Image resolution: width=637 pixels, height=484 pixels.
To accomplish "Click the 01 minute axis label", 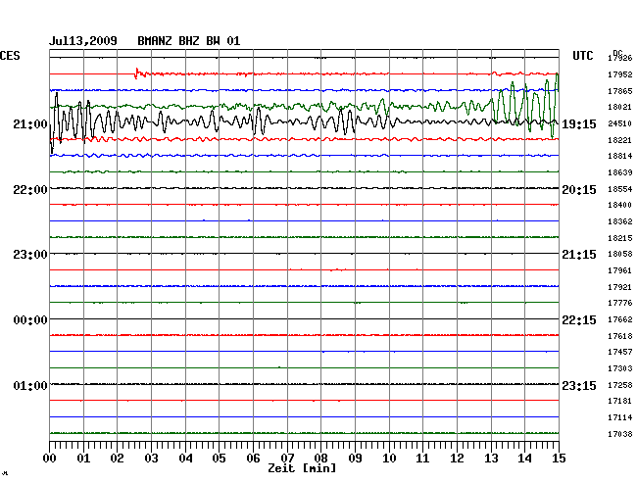I will click(83, 459).
